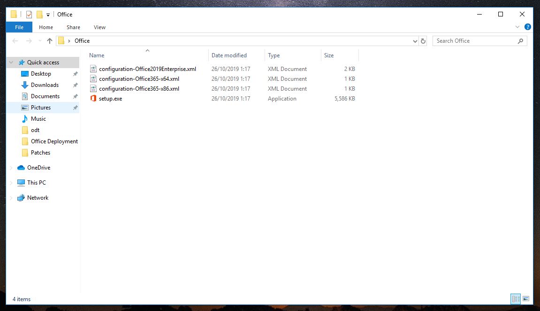Collapse the Quick access tree node
540x311 pixels.
[x=11, y=62]
